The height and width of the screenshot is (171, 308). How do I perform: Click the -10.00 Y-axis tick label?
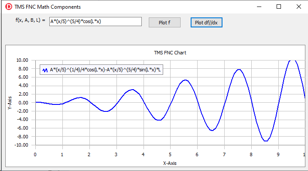[x=21, y=145]
